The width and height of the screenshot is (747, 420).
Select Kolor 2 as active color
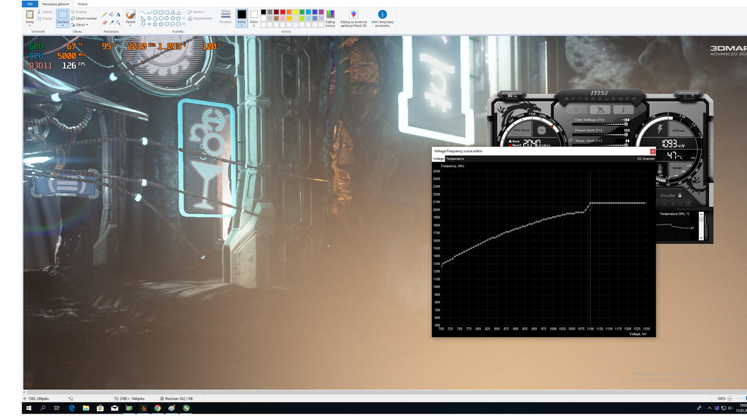[x=254, y=18]
